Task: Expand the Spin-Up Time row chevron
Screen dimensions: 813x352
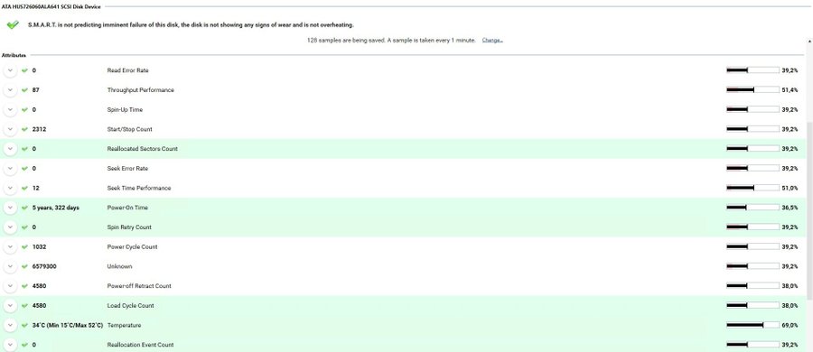Action: (10, 110)
